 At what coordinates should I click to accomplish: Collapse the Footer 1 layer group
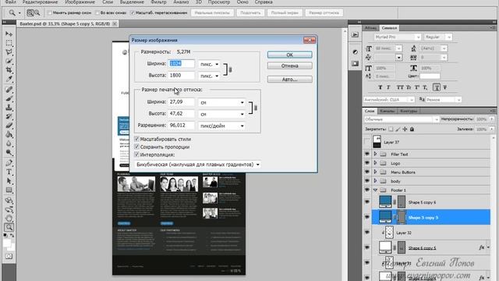click(375, 190)
